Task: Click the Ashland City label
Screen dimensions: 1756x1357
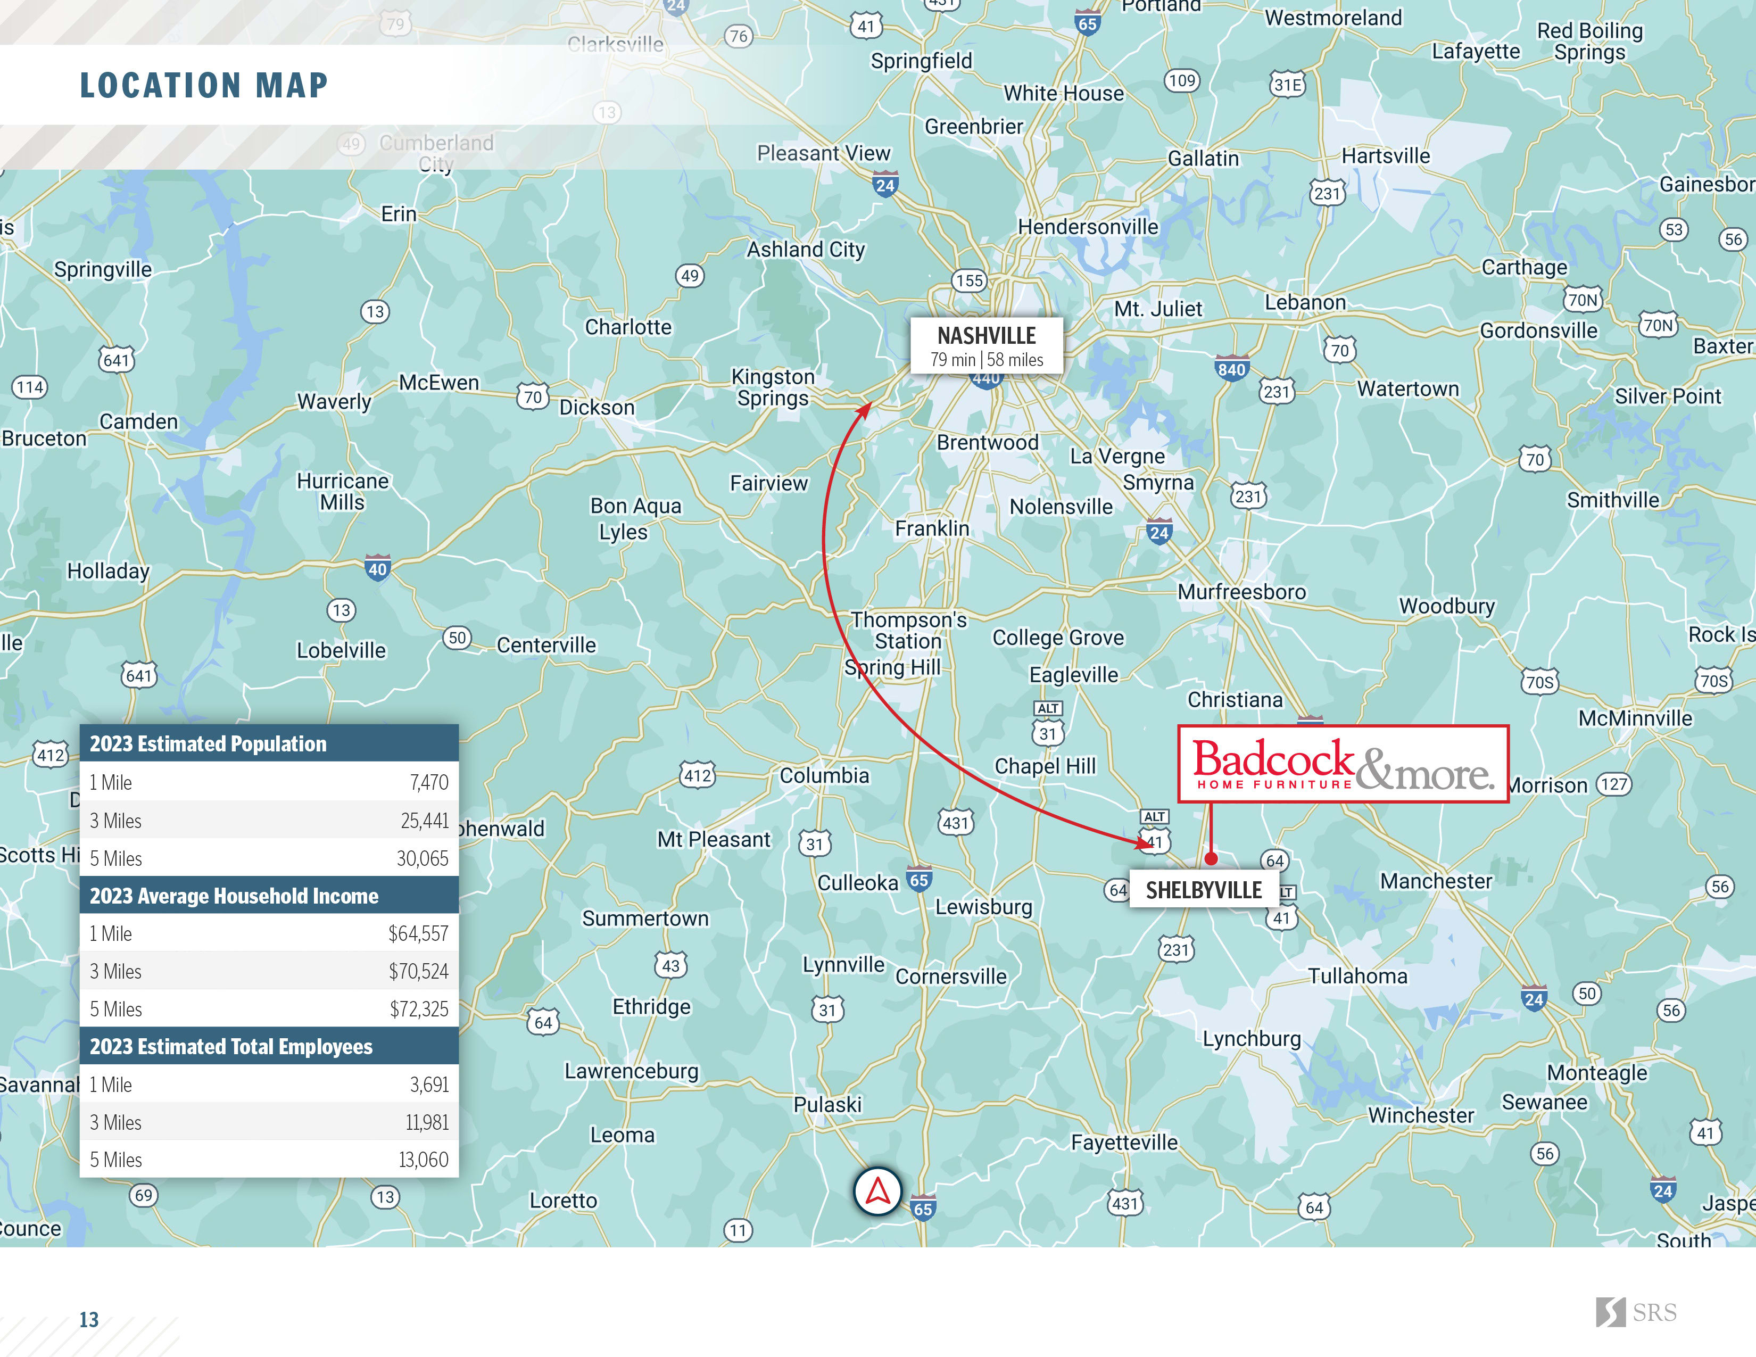Action: 806,250
